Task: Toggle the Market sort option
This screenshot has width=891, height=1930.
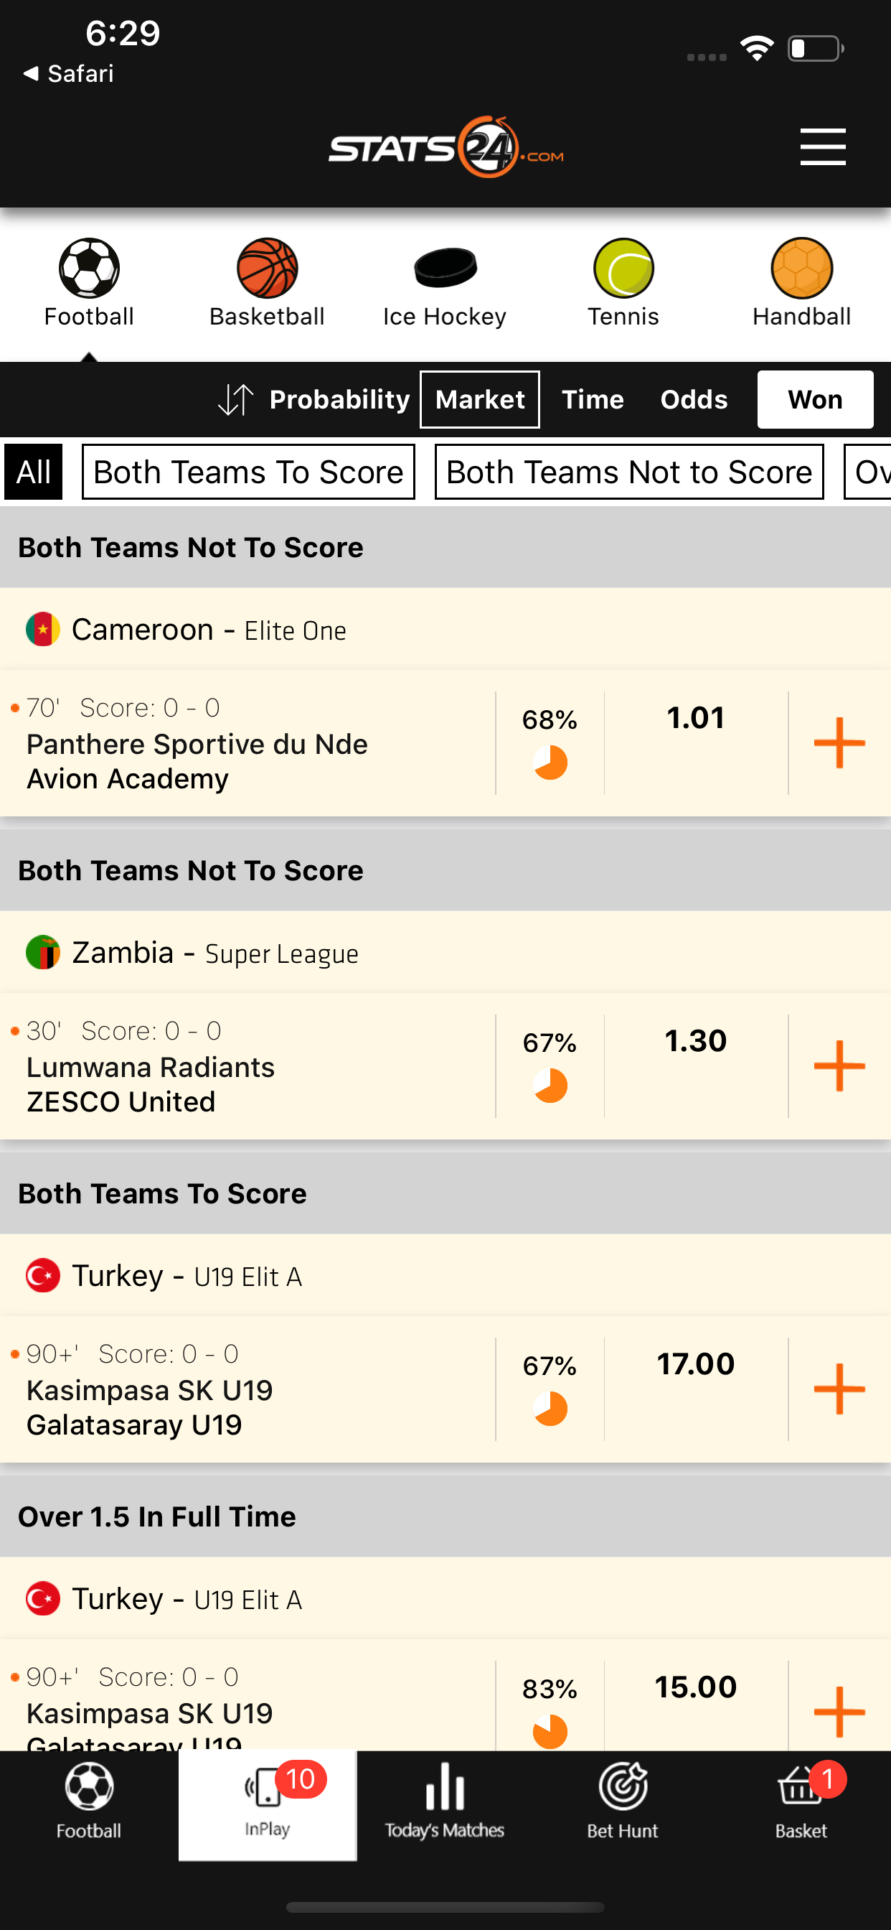Action: coord(479,399)
